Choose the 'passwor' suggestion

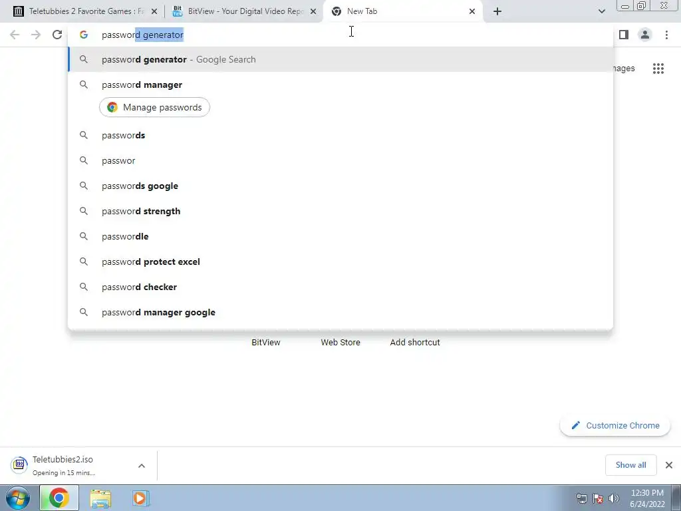[341, 160]
